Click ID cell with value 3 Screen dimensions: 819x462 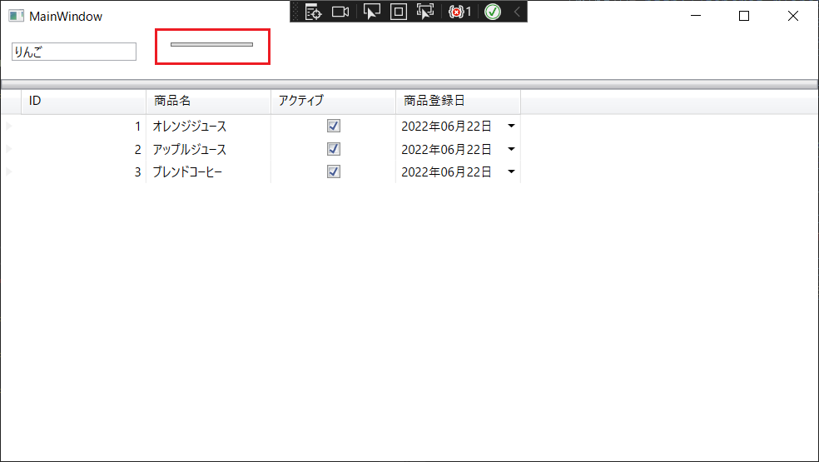pyautogui.click(x=83, y=171)
